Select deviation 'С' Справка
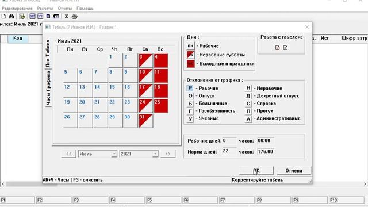This screenshot has width=368, height=207. coord(248,103)
